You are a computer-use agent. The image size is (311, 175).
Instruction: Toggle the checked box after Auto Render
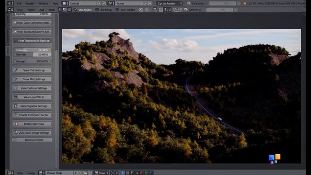(141, 10)
